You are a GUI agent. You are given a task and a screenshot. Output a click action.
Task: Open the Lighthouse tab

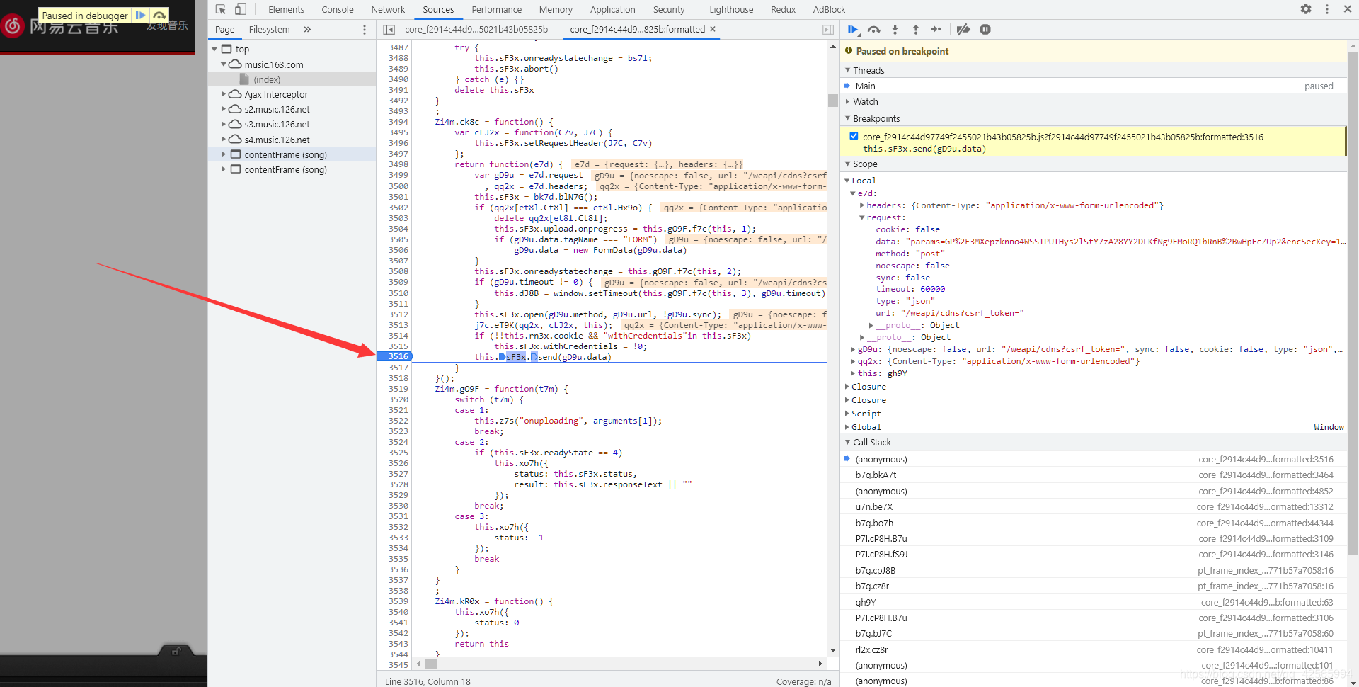coord(731,9)
